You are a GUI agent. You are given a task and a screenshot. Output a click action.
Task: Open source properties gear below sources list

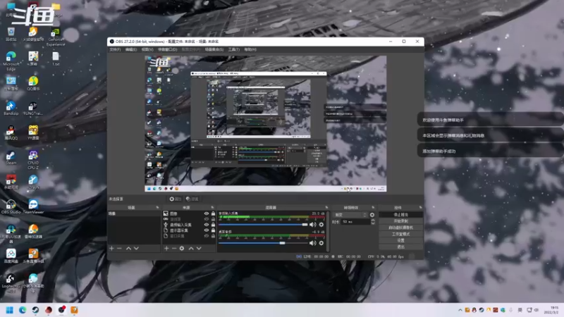click(182, 249)
